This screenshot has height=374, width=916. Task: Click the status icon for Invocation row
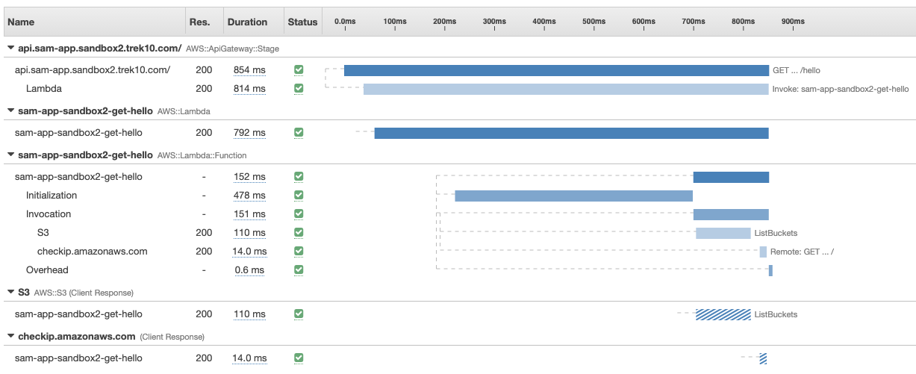299,214
